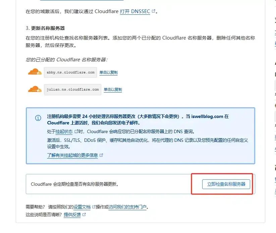Image resolution: width=276 pixels, height=233 pixels.
Task: Click the orange Cloudflare cloud icon beside julian nameserver
Action: [x=35, y=89]
